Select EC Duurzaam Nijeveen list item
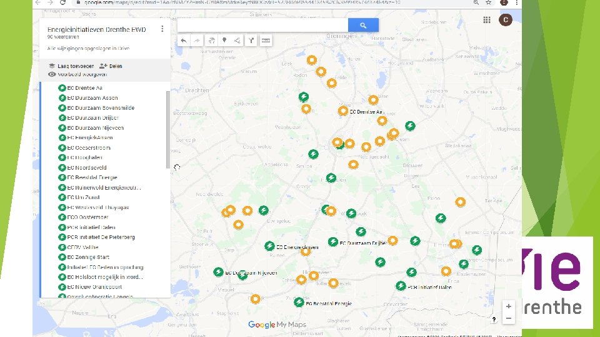The height and width of the screenshot is (337, 600). point(95,127)
